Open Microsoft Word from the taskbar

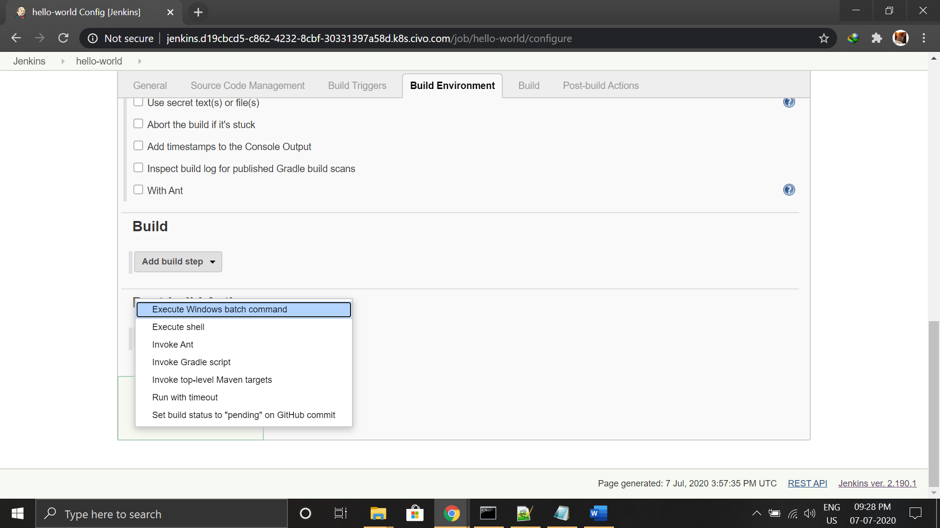[598, 513]
